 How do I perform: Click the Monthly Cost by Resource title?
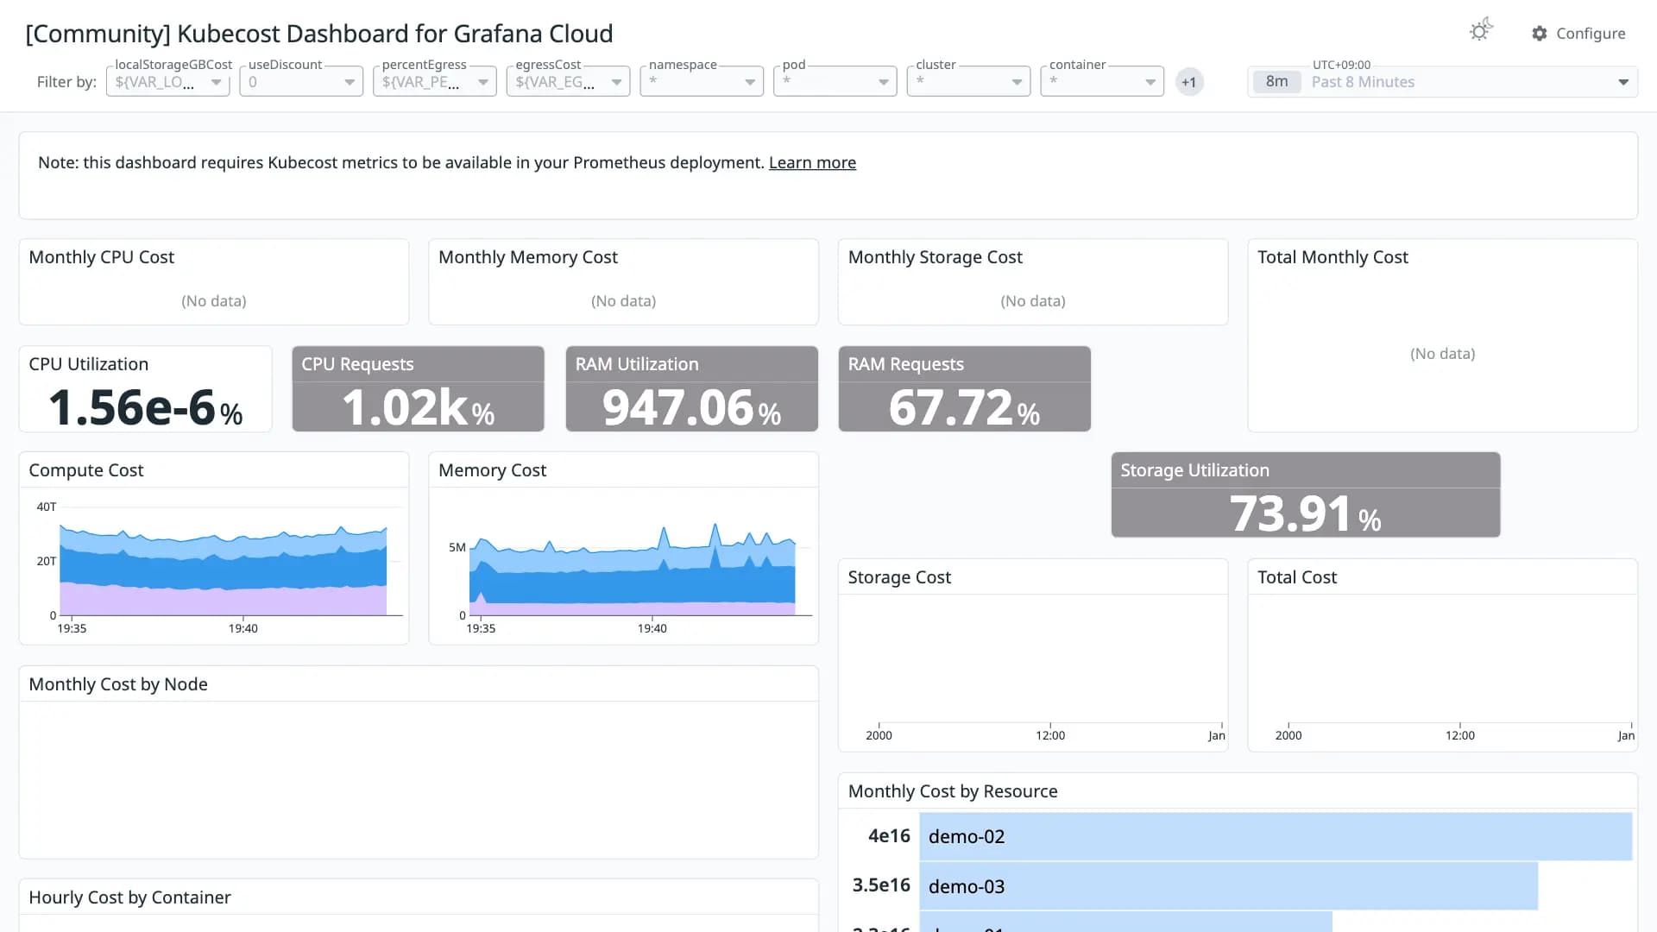tap(953, 791)
